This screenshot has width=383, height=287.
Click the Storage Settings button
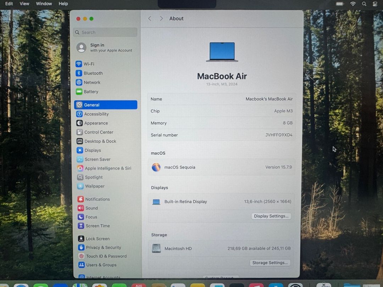[270, 263]
